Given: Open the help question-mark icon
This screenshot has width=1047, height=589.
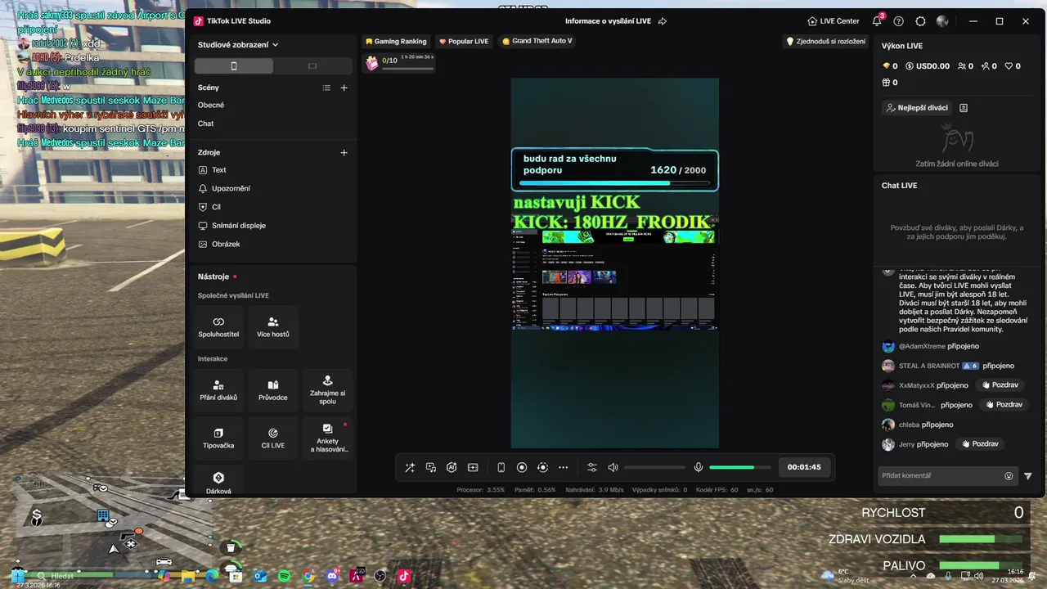Looking at the screenshot, I should (899, 21).
